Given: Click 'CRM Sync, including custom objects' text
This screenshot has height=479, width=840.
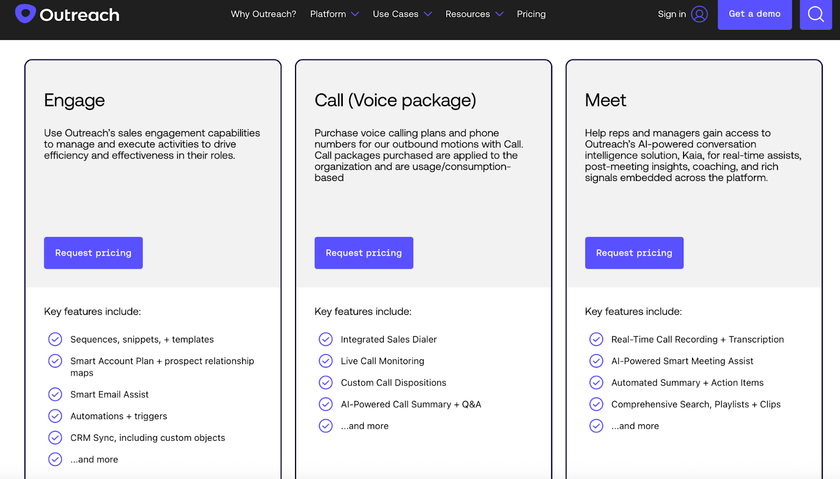Looking at the screenshot, I should pos(148,438).
